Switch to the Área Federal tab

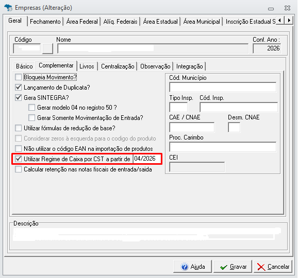(82, 22)
